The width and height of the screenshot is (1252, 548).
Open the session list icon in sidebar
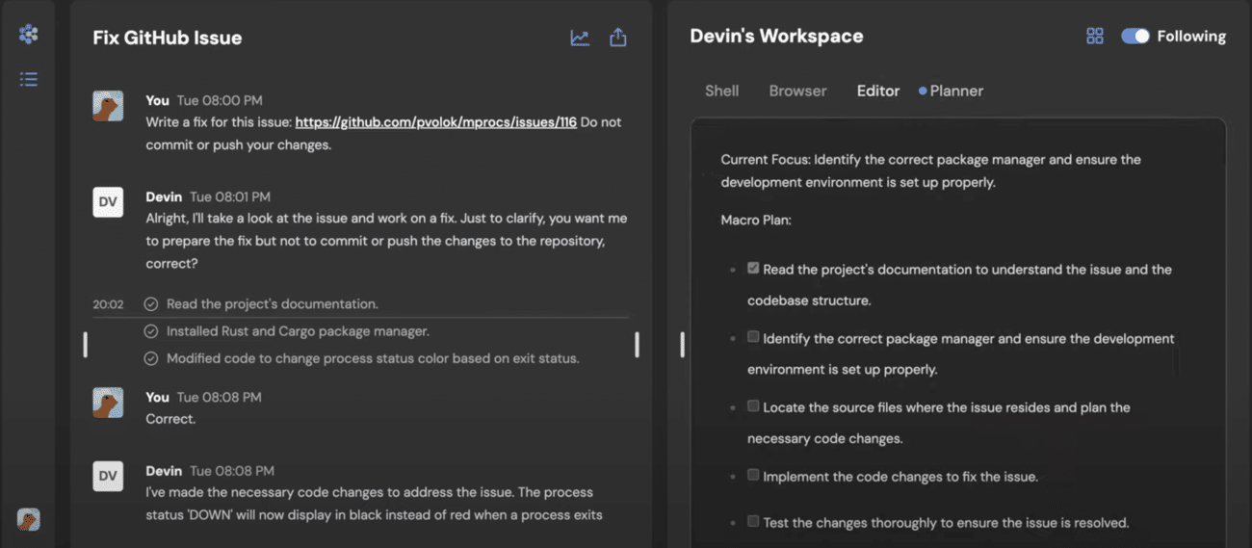(x=29, y=79)
